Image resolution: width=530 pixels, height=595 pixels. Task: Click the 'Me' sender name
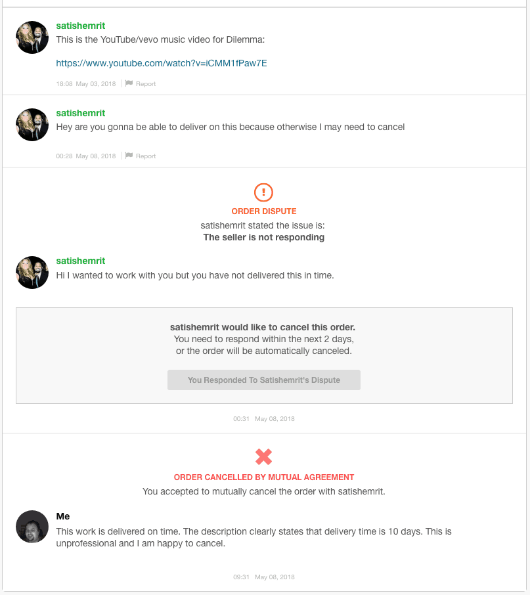[63, 516]
